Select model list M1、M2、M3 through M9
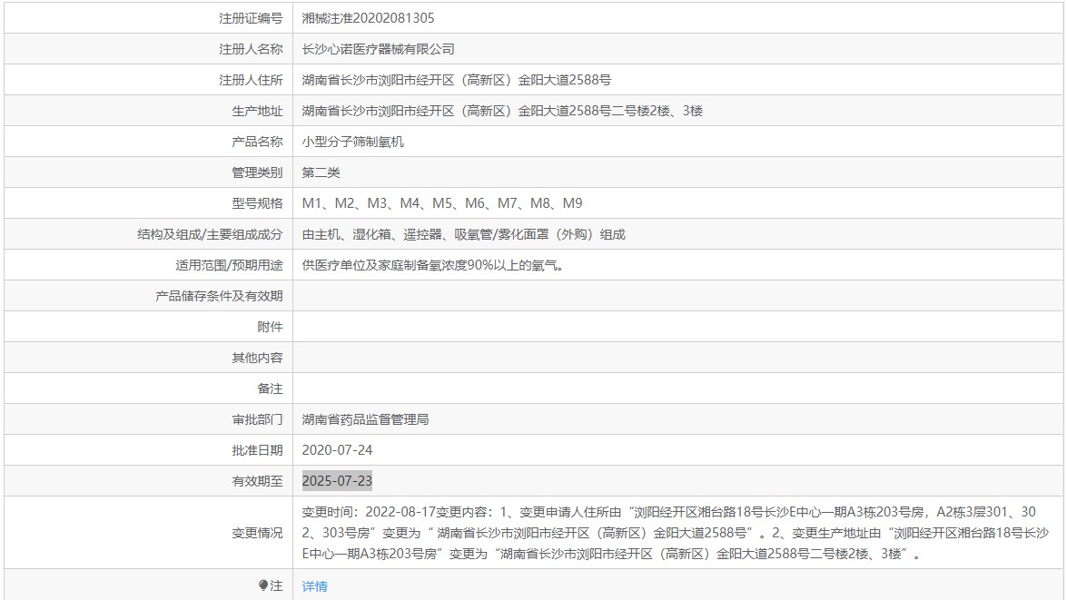Image resolution: width=1067 pixels, height=600 pixels. 442,203
